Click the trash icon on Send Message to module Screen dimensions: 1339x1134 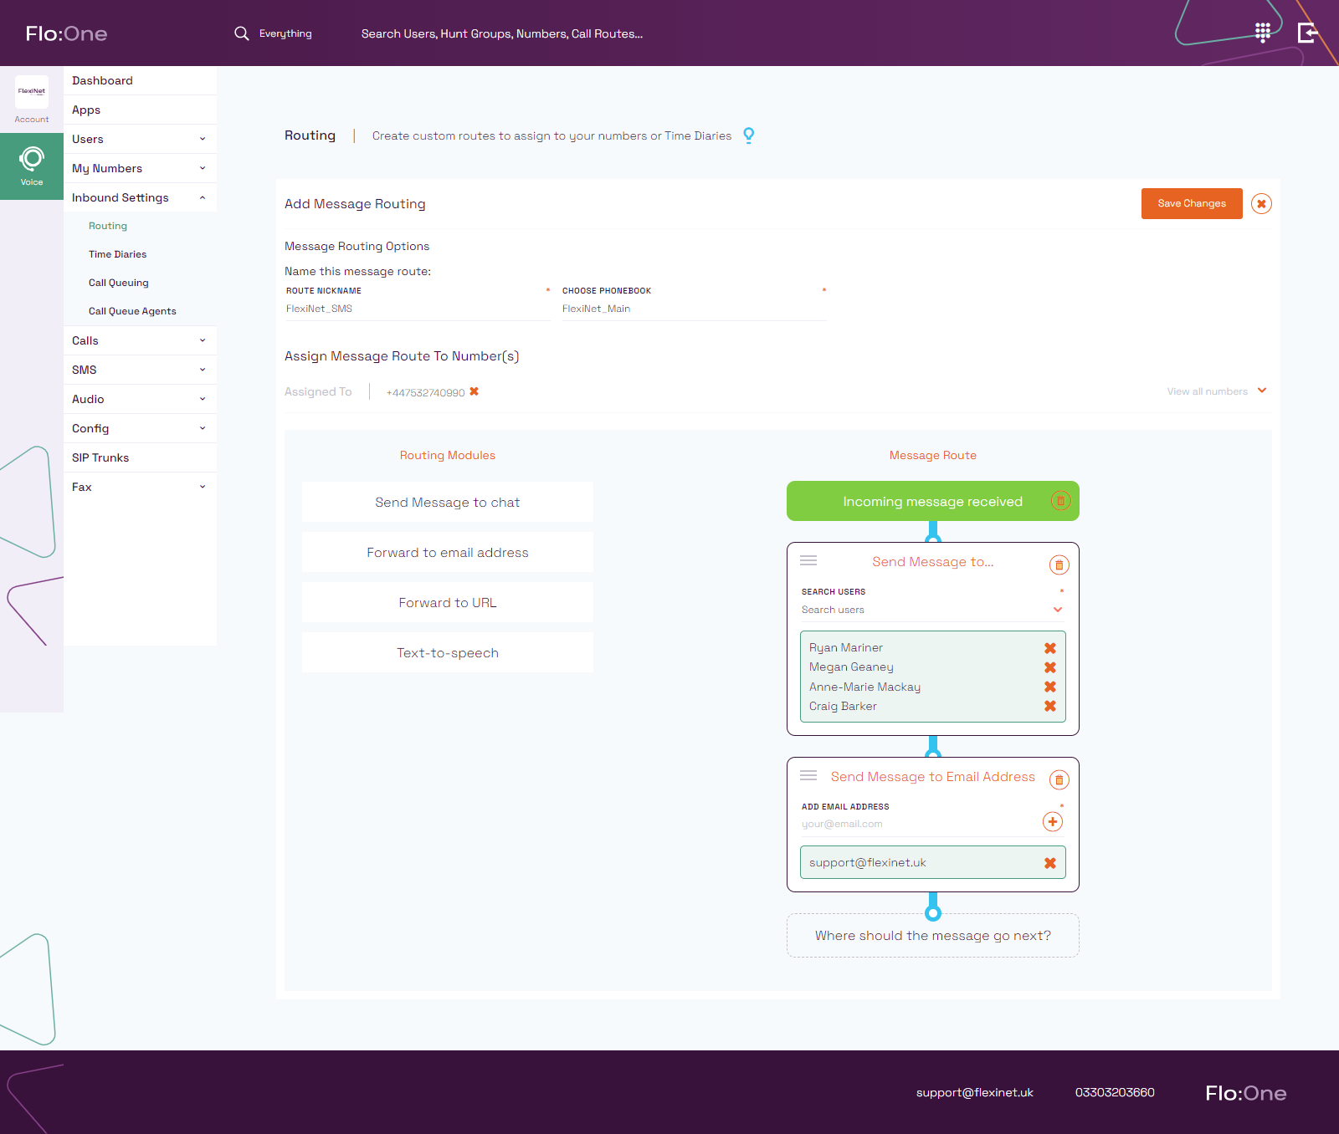(1059, 565)
